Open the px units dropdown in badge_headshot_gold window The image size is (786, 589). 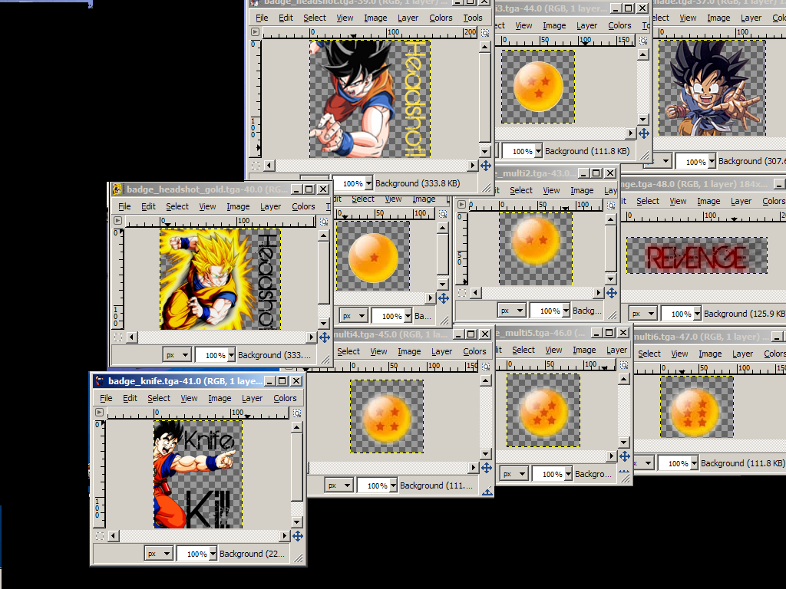pos(177,354)
